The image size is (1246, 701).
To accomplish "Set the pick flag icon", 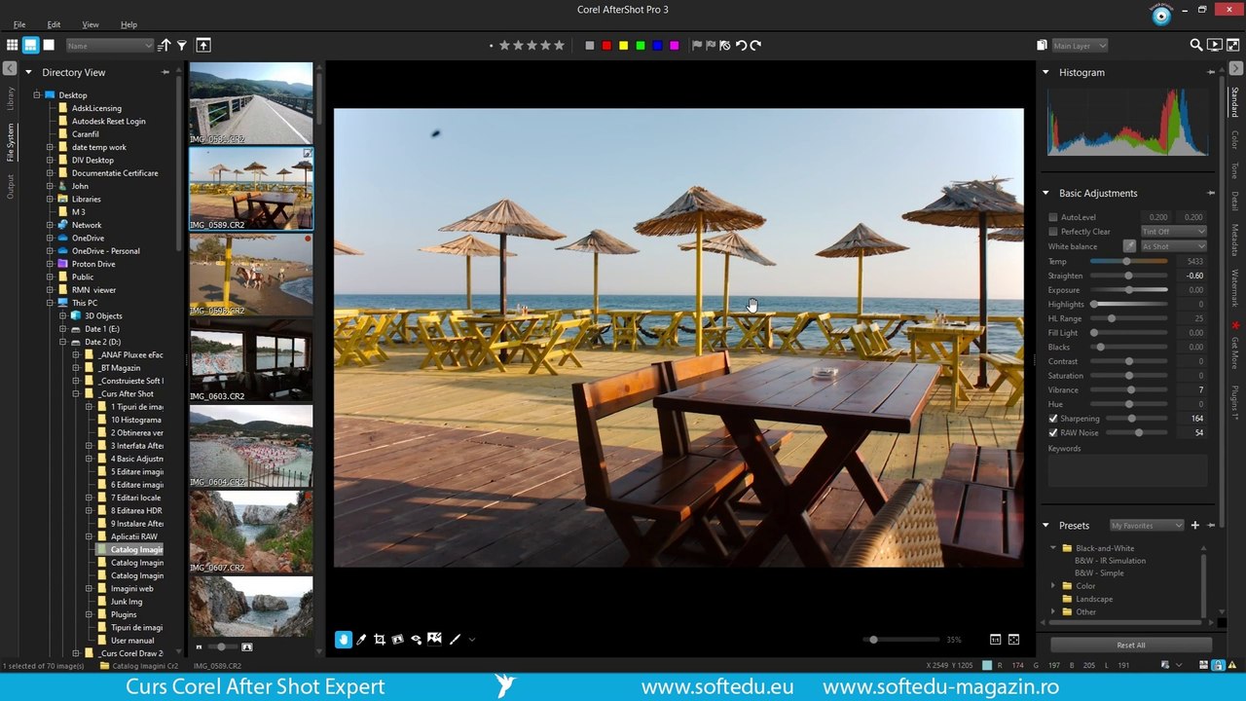I will pyautogui.click(x=697, y=45).
